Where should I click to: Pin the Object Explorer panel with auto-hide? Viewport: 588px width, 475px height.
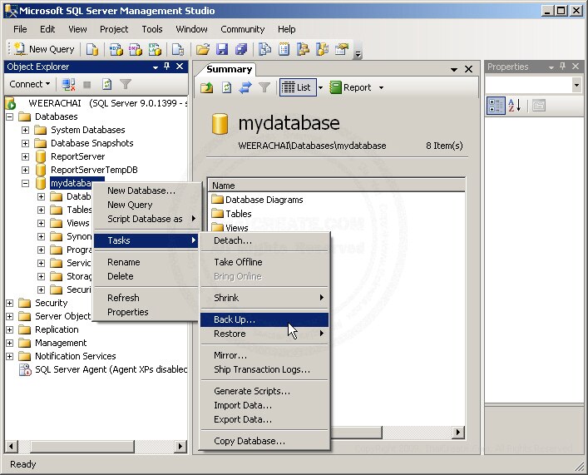167,67
